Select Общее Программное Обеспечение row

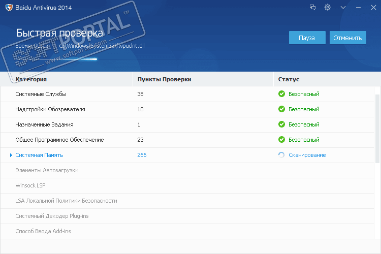point(187,140)
